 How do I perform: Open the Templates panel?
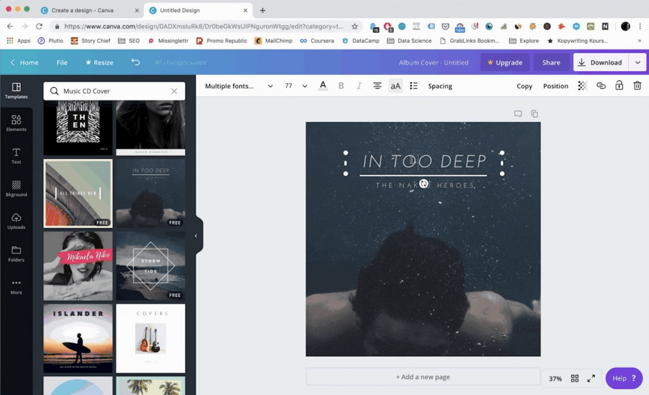[x=16, y=91]
